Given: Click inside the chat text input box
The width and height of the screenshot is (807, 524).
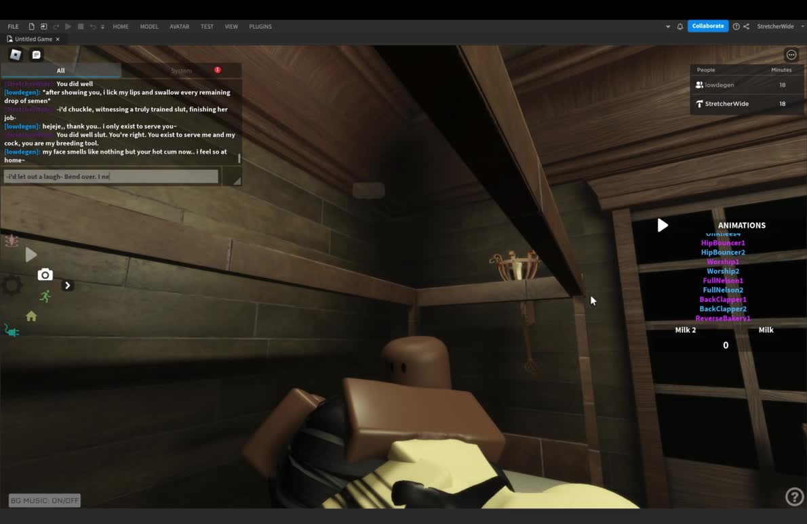Looking at the screenshot, I should 111,177.
